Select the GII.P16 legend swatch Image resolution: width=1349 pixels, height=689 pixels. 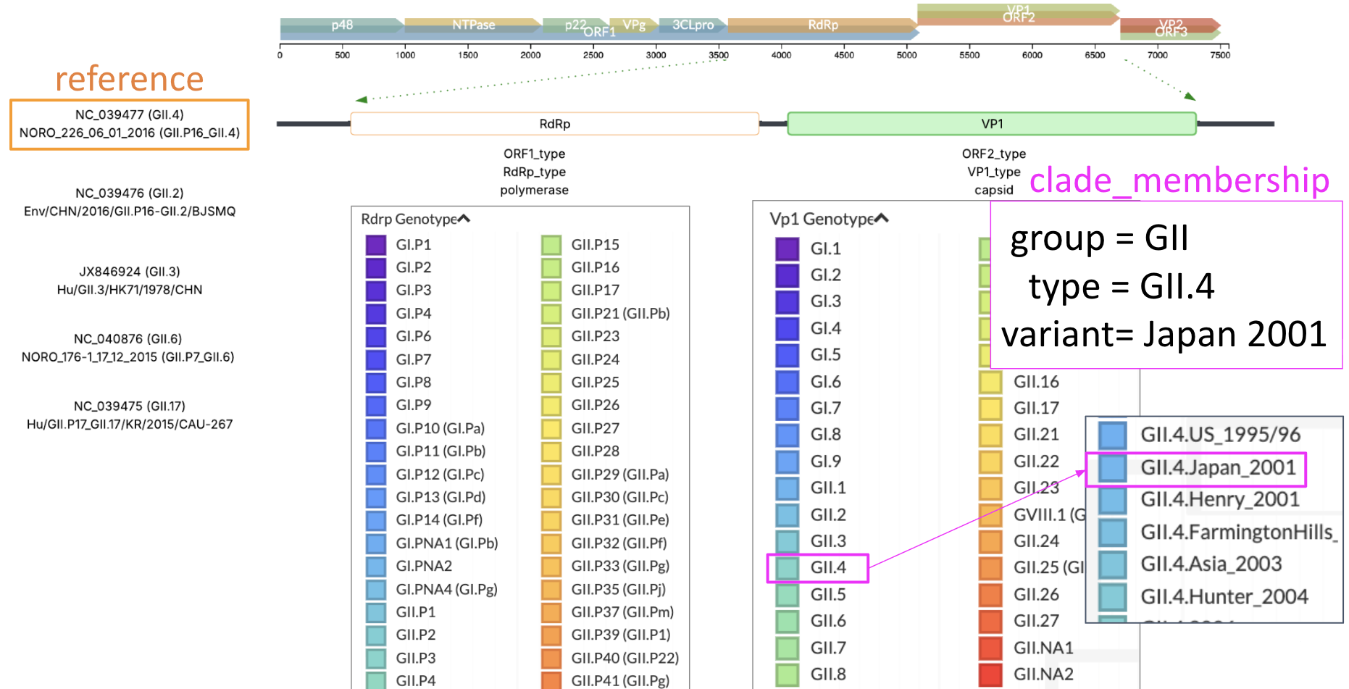pyautogui.click(x=551, y=268)
